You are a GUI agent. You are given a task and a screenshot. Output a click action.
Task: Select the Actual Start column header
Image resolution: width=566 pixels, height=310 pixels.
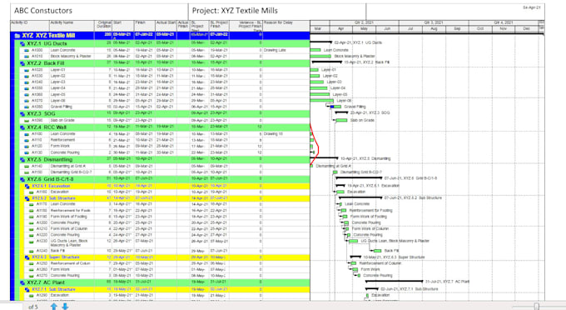pos(166,25)
